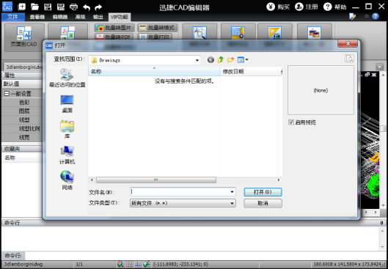Screen dimensions: 388x269
Task: Click the 命令行 input field
Action: (x=205, y=255)
